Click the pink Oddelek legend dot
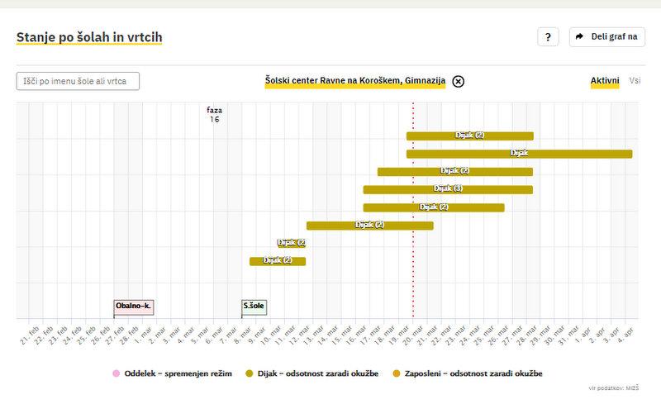Screen dimensions: 661x404 116,374
